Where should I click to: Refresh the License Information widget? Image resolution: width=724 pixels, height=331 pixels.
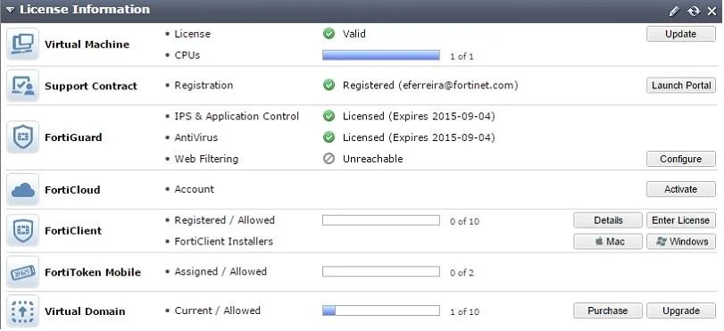(694, 11)
